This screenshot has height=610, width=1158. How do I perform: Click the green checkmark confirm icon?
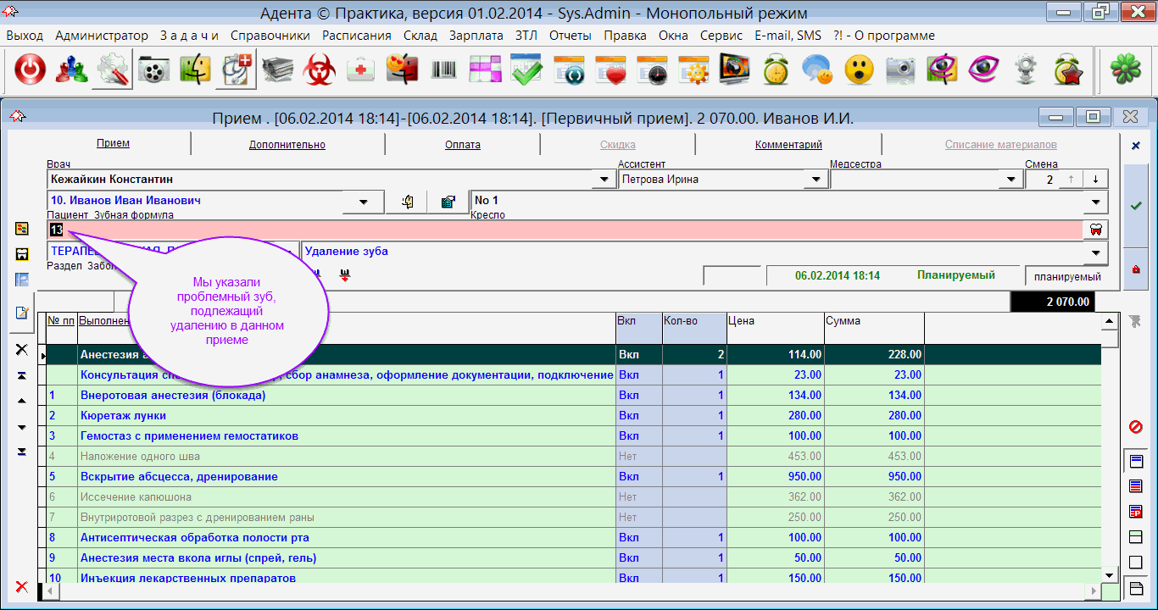click(x=1136, y=206)
